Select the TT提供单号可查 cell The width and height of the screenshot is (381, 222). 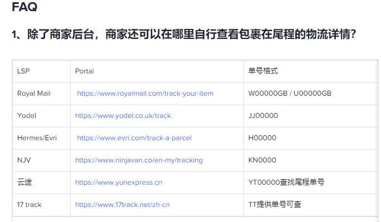(x=311, y=205)
